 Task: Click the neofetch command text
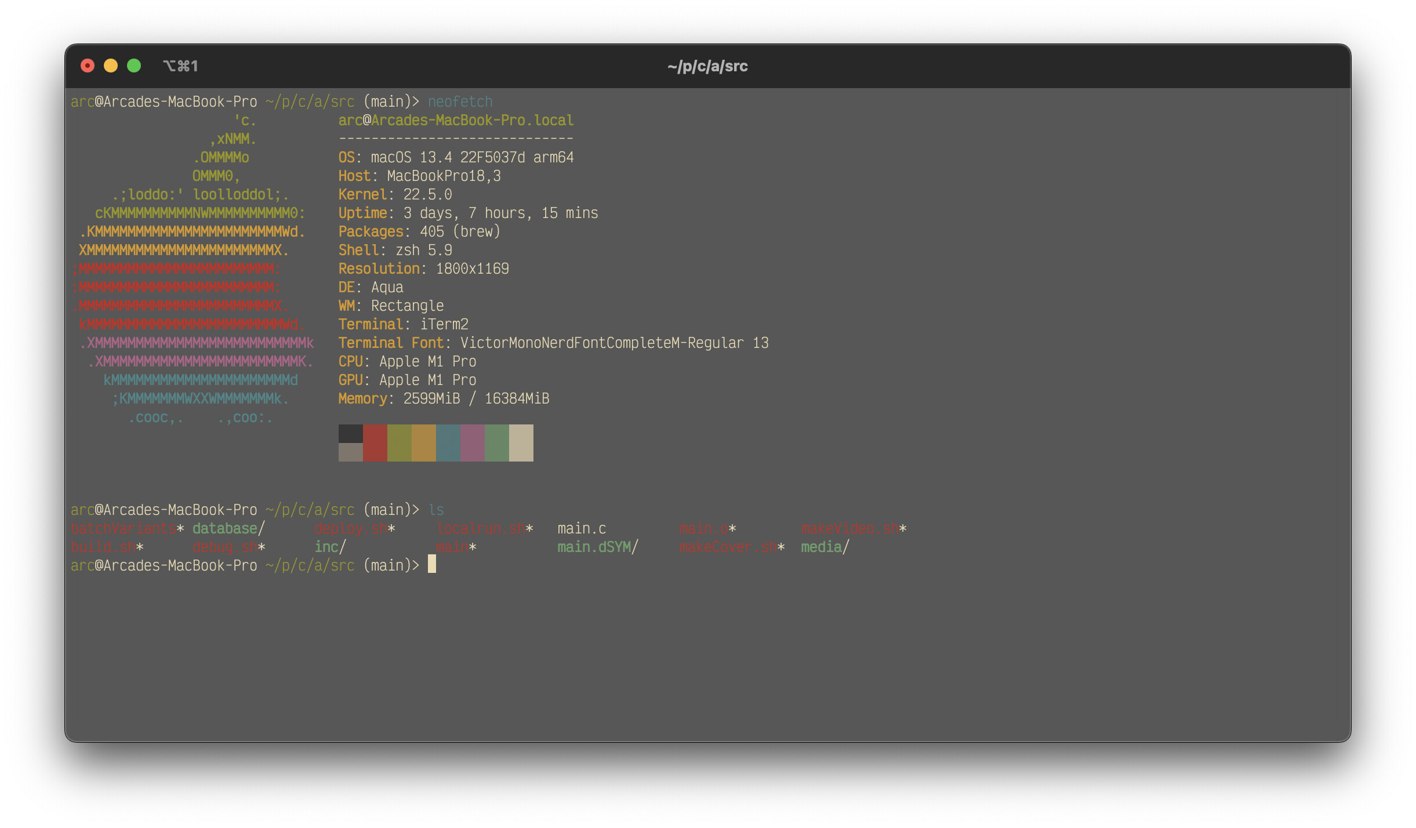point(460,101)
